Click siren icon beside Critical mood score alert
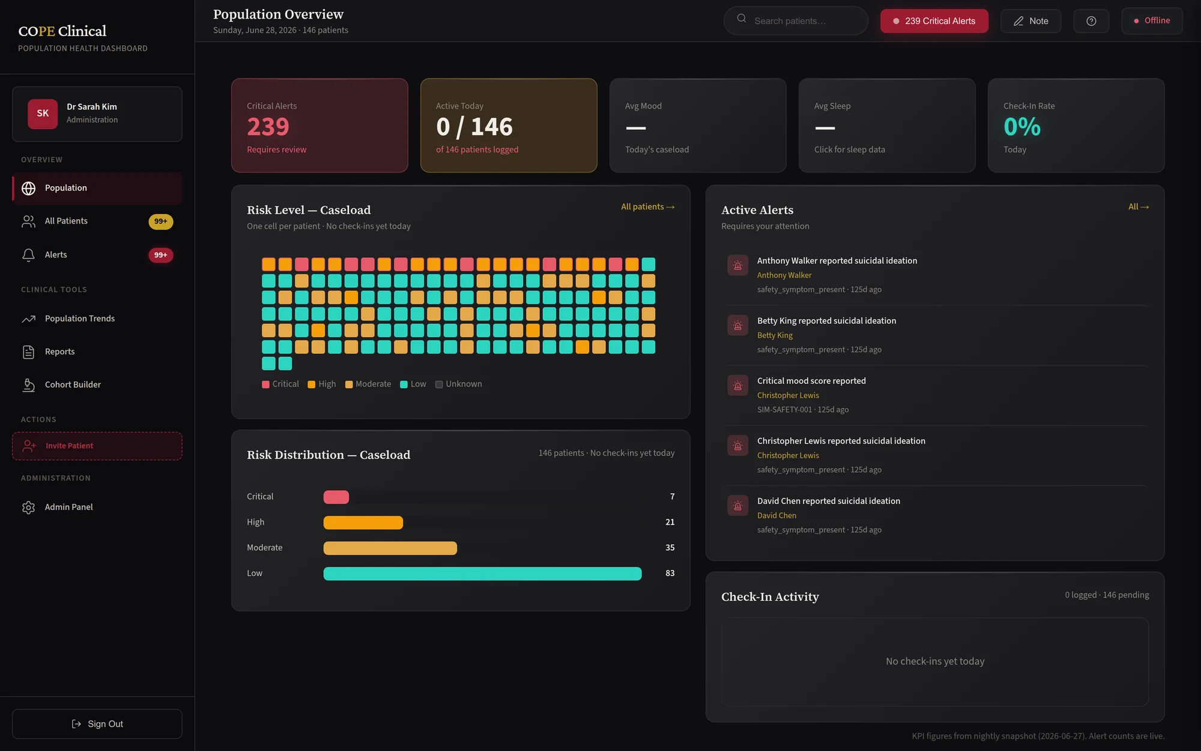 [737, 386]
